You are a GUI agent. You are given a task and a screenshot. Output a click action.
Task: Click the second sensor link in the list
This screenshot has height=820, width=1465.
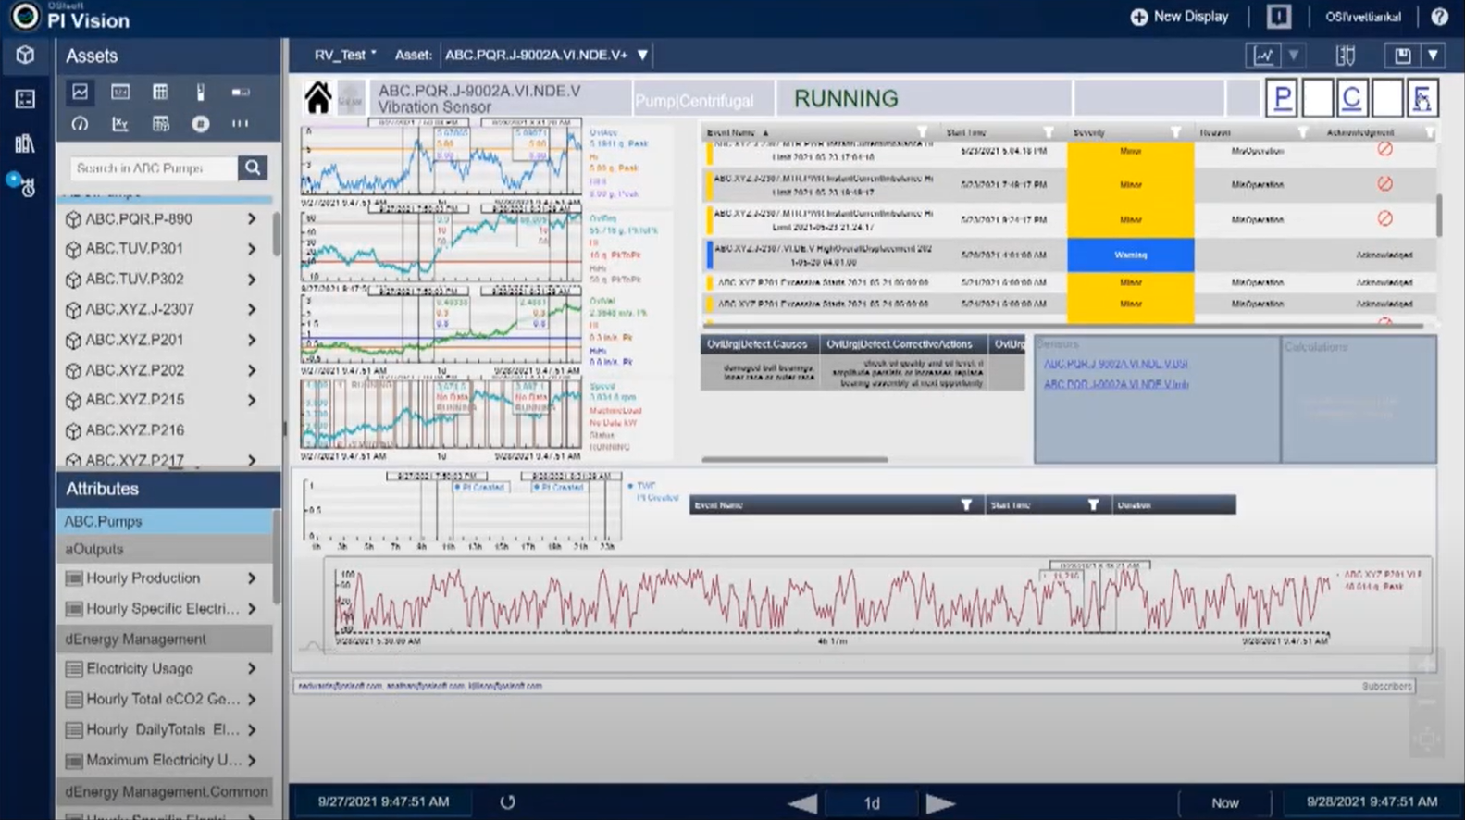[x=1116, y=384]
